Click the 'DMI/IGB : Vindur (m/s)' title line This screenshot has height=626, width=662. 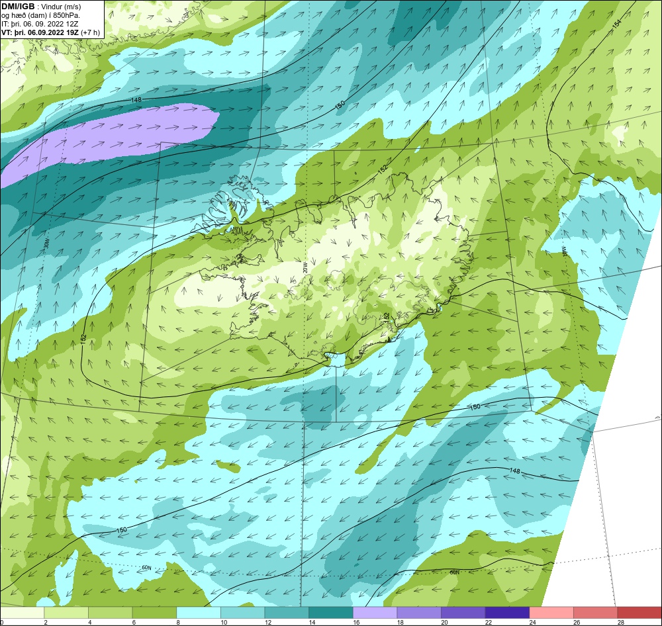coord(41,7)
